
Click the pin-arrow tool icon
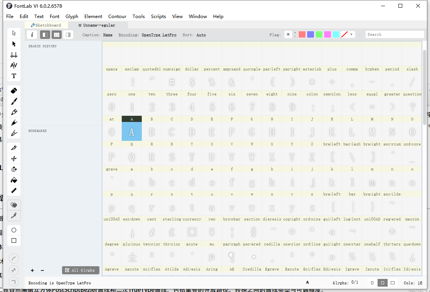click(14, 215)
